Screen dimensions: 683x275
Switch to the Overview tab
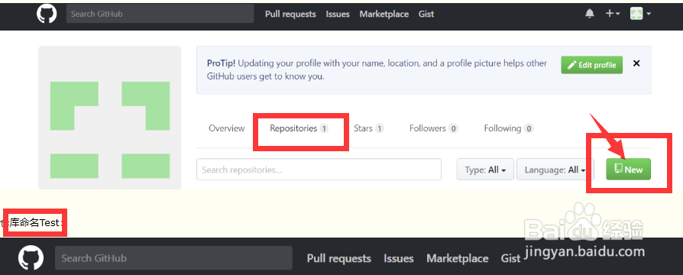click(226, 128)
